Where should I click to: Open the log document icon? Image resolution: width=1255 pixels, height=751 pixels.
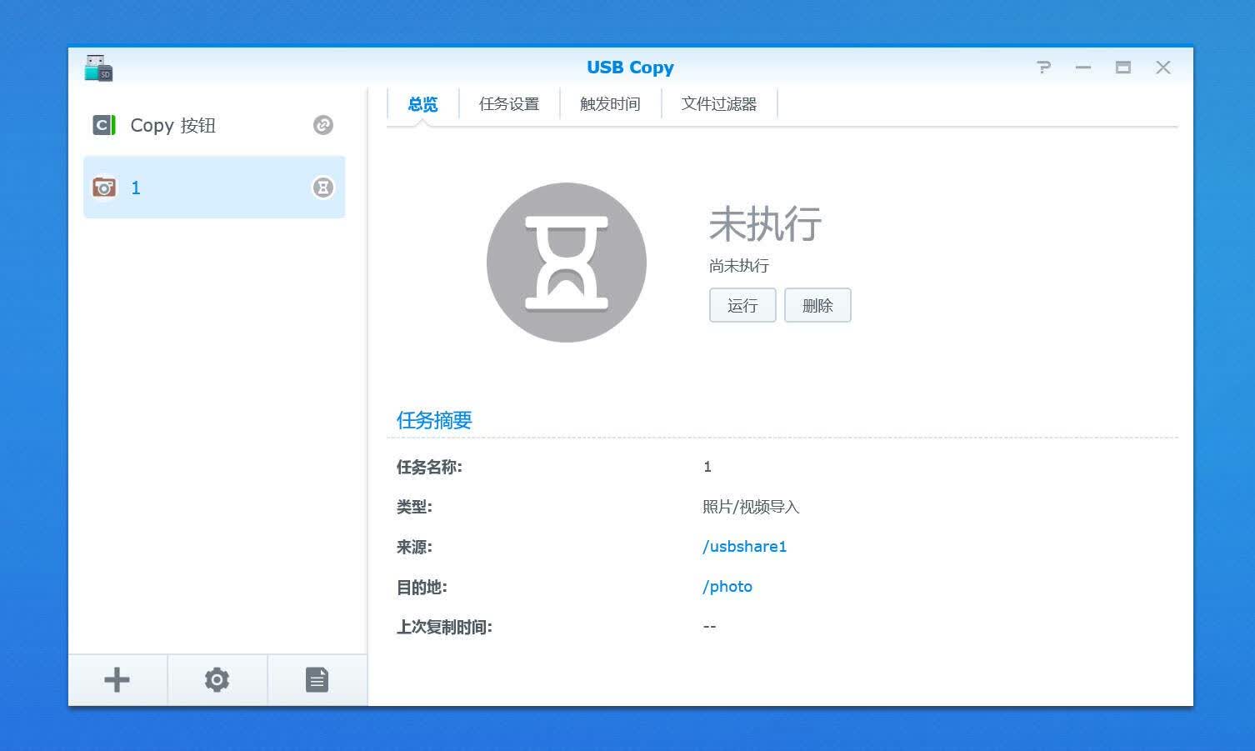[x=317, y=680]
